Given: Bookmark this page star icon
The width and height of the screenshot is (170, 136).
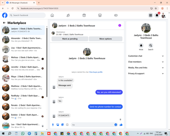Looking at the screenshot, I should tap(156, 8).
